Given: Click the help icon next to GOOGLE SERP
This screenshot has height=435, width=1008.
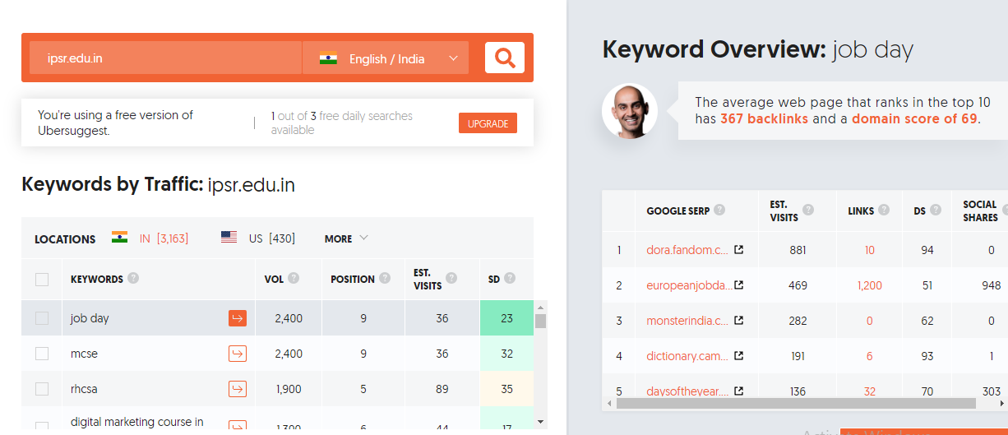Looking at the screenshot, I should 719,210.
